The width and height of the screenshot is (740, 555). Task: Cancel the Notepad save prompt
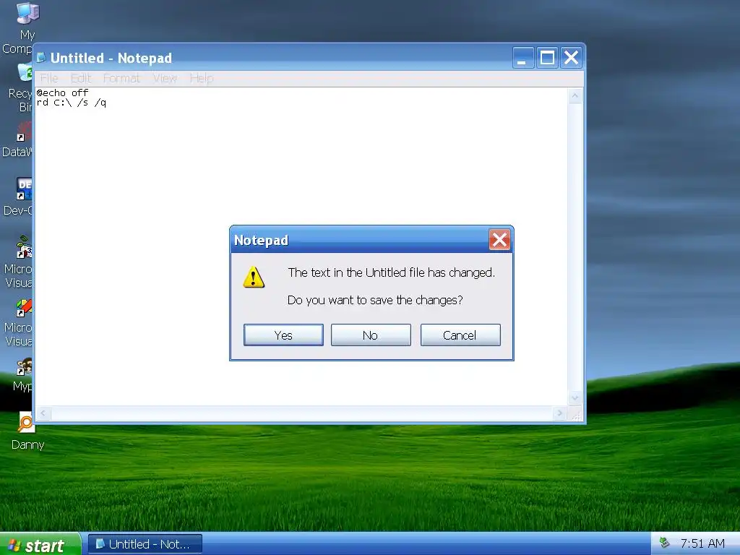pyautogui.click(x=460, y=335)
